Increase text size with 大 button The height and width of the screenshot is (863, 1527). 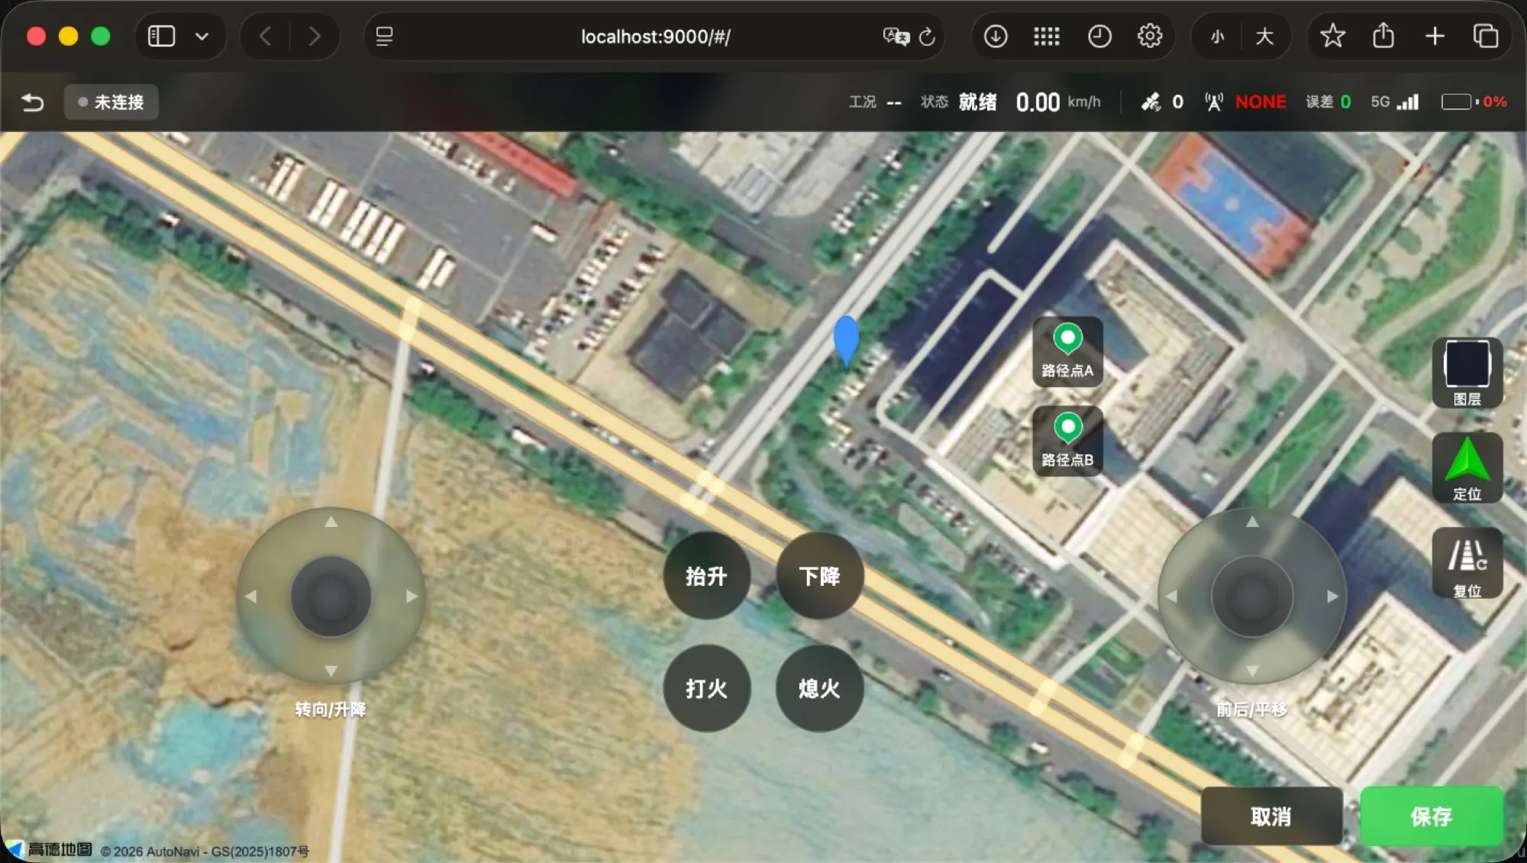(1264, 36)
